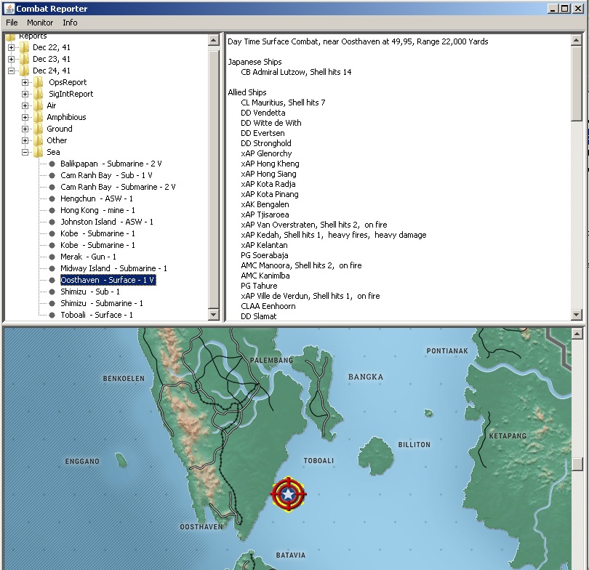Expand the SigIntReport node
The height and width of the screenshot is (570, 589).
click(25, 95)
